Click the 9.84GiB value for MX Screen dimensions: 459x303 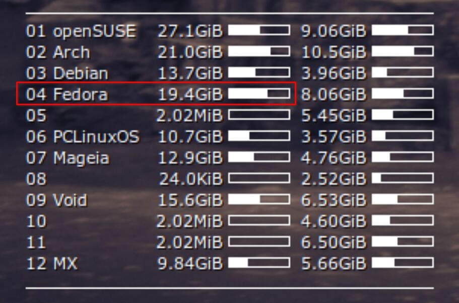[x=190, y=263]
